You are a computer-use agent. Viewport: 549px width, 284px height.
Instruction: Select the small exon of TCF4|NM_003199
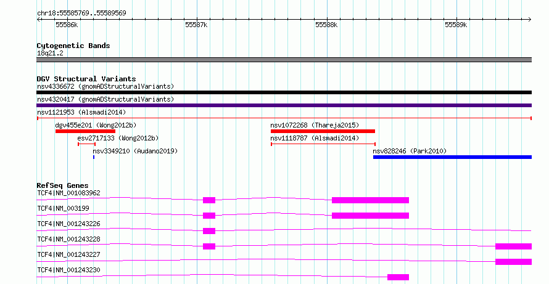(209, 216)
